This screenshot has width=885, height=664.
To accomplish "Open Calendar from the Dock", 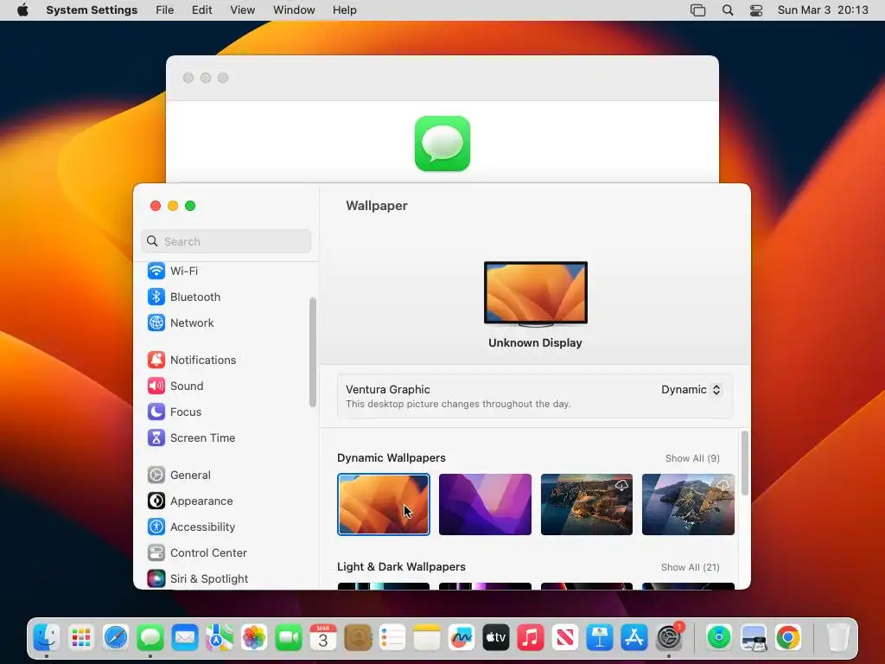I will (x=323, y=637).
